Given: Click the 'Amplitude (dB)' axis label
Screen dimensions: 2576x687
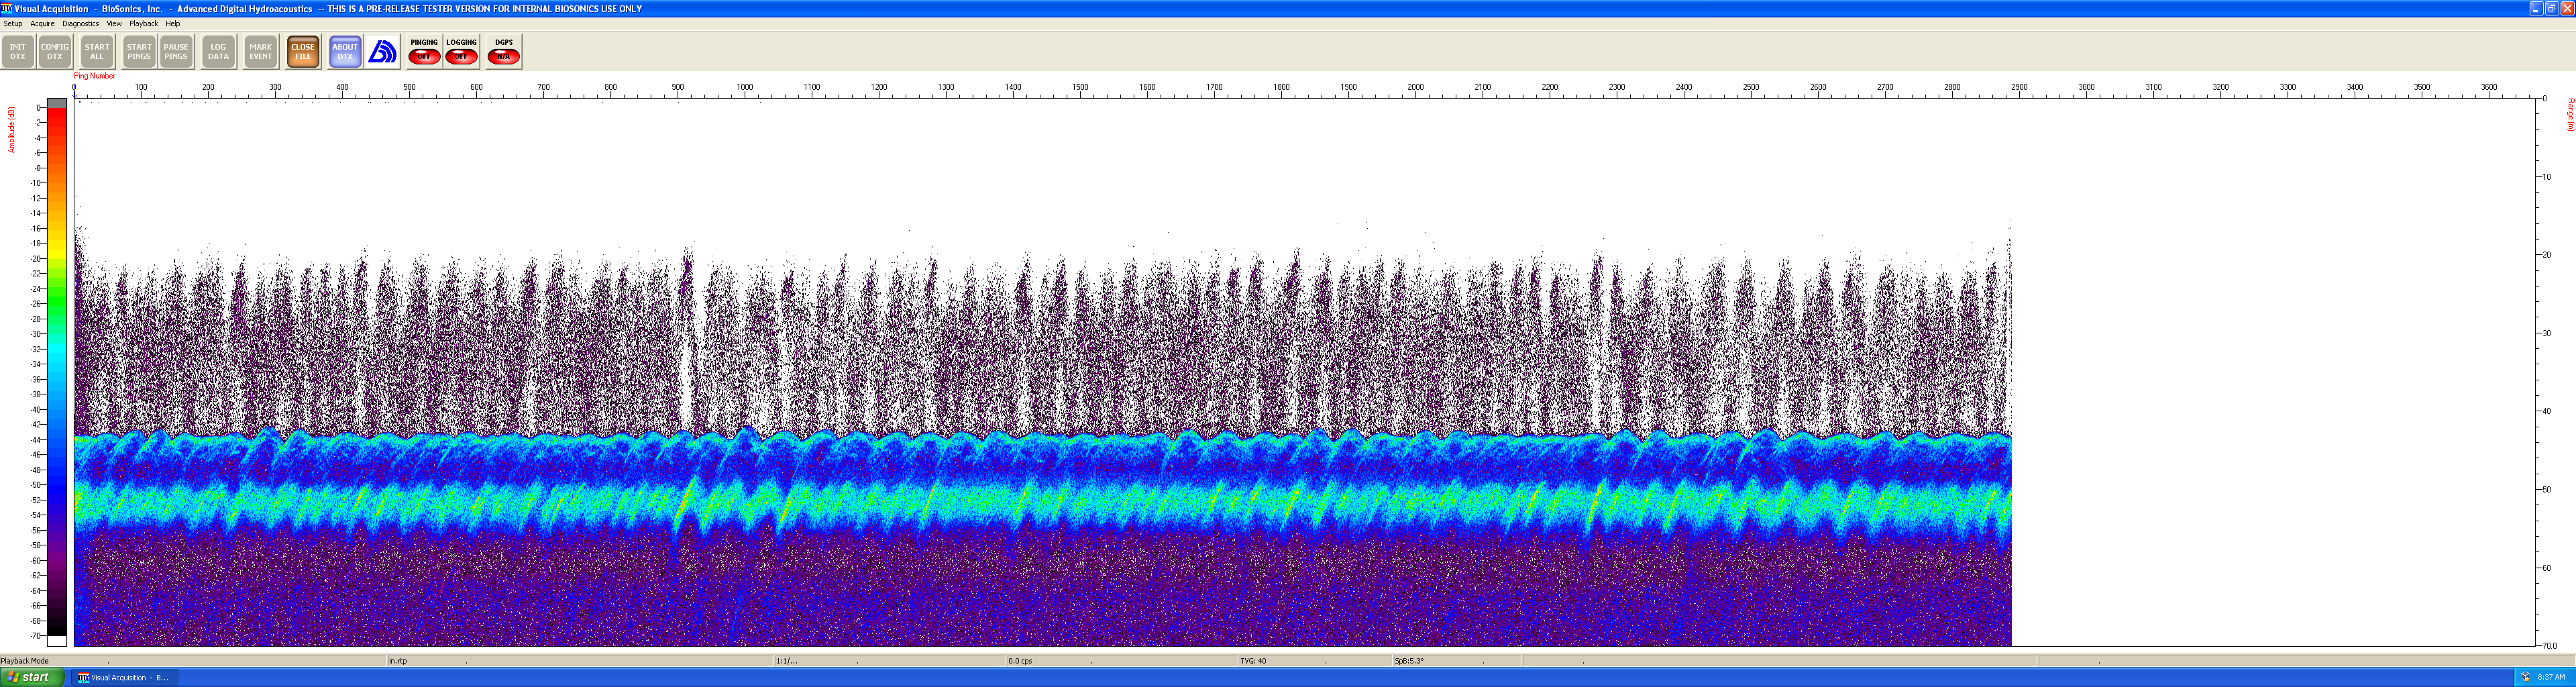Looking at the screenshot, I should (x=11, y=130).
